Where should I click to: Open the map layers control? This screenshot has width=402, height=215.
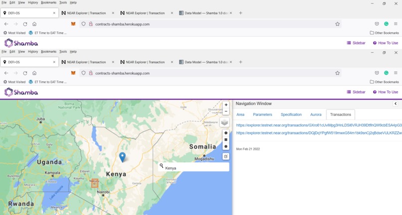tap(224, 122)
